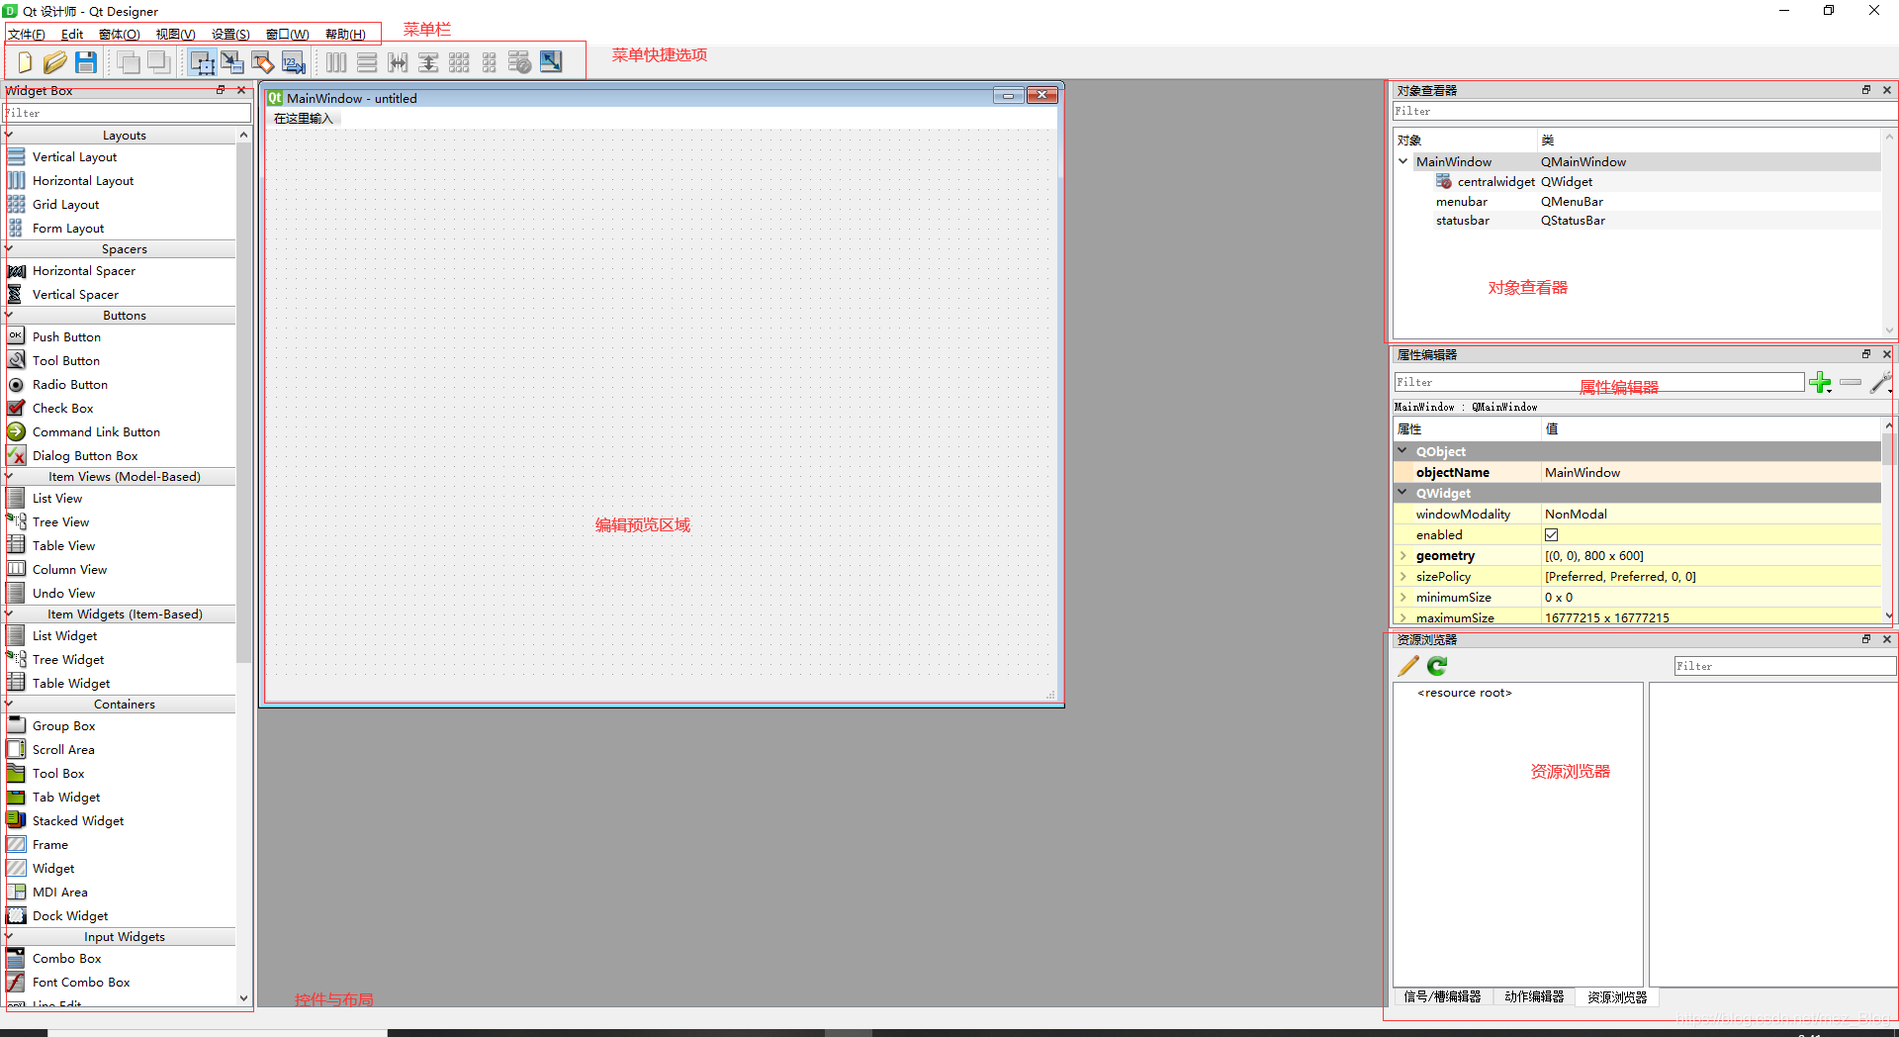Click the Lay Out Horizontally toolbar icon
This screenshot has height=1037, width=1899.
336,62
